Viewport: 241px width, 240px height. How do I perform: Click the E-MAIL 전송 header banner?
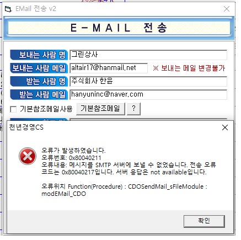click(x=119, y=28)
